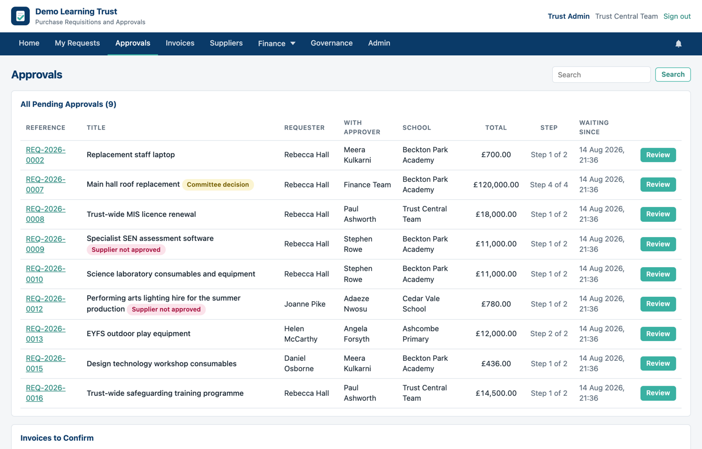The image size is (702, 449).
Task: Switch to the Suppliers tab
Action: pos(226,43)
